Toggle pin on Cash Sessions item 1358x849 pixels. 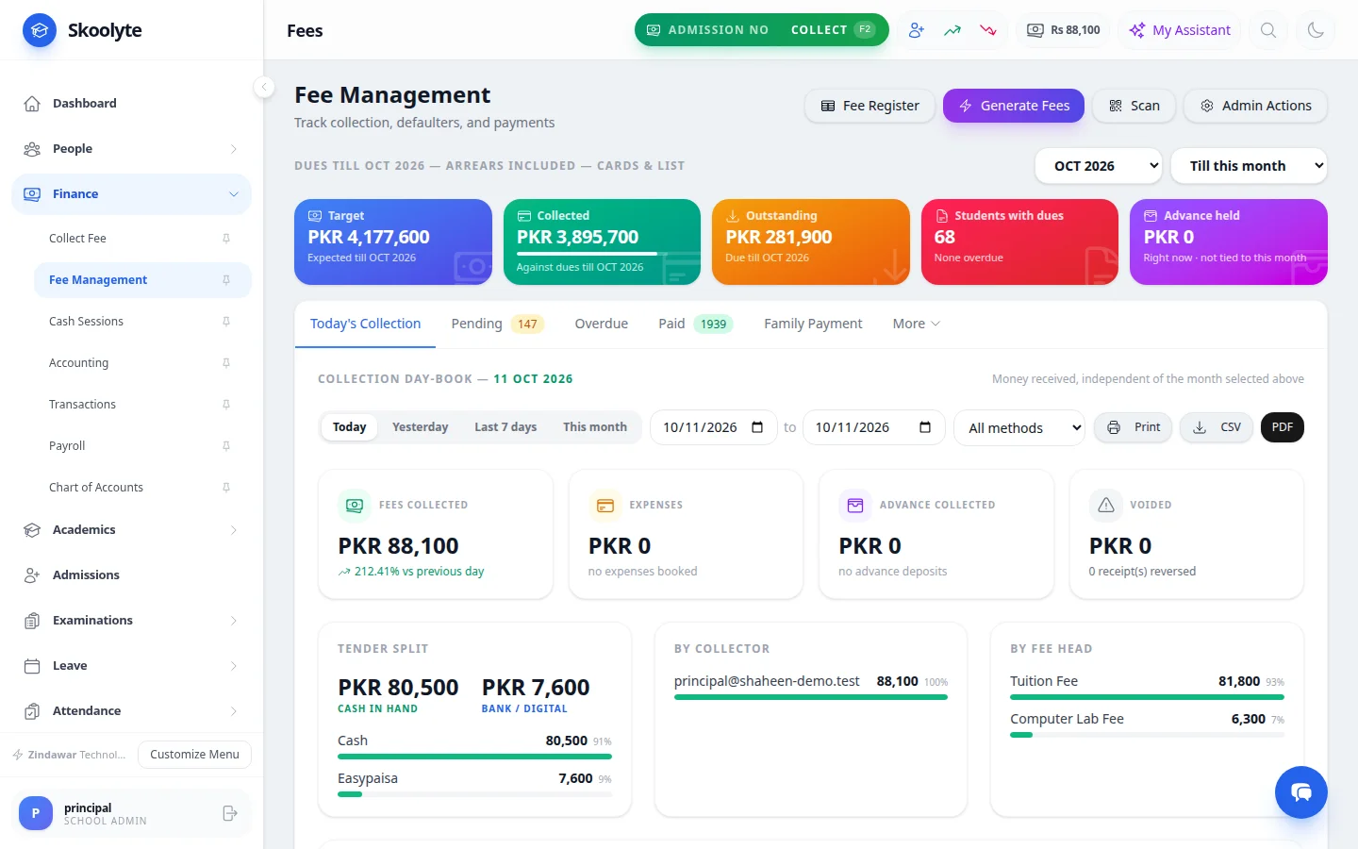[226, 322]
